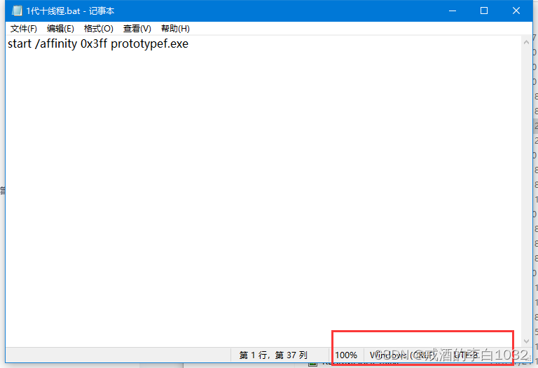
Task: Click the Notepad icon in title bar
Action: point(17,11)
